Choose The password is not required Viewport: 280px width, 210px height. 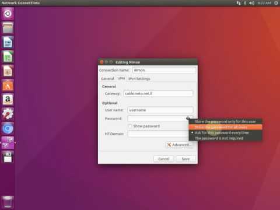pos(225,138)
